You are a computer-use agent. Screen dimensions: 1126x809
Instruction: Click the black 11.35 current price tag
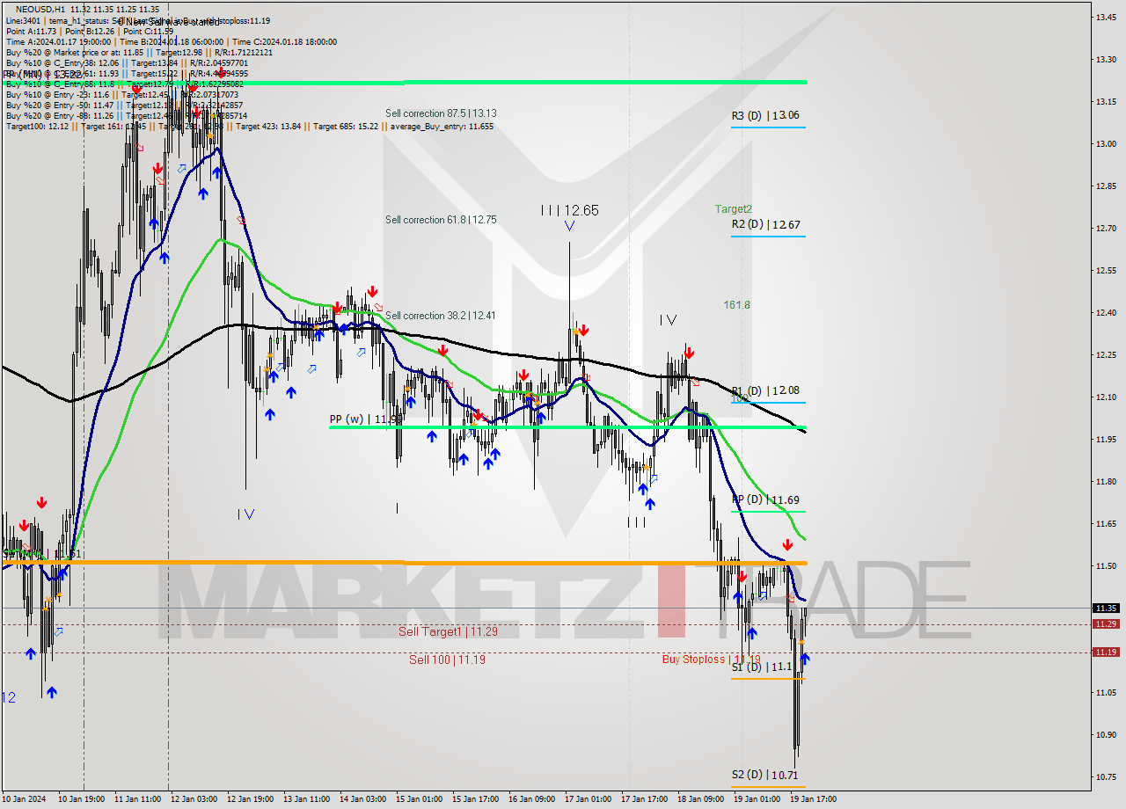coord(1106,608)
